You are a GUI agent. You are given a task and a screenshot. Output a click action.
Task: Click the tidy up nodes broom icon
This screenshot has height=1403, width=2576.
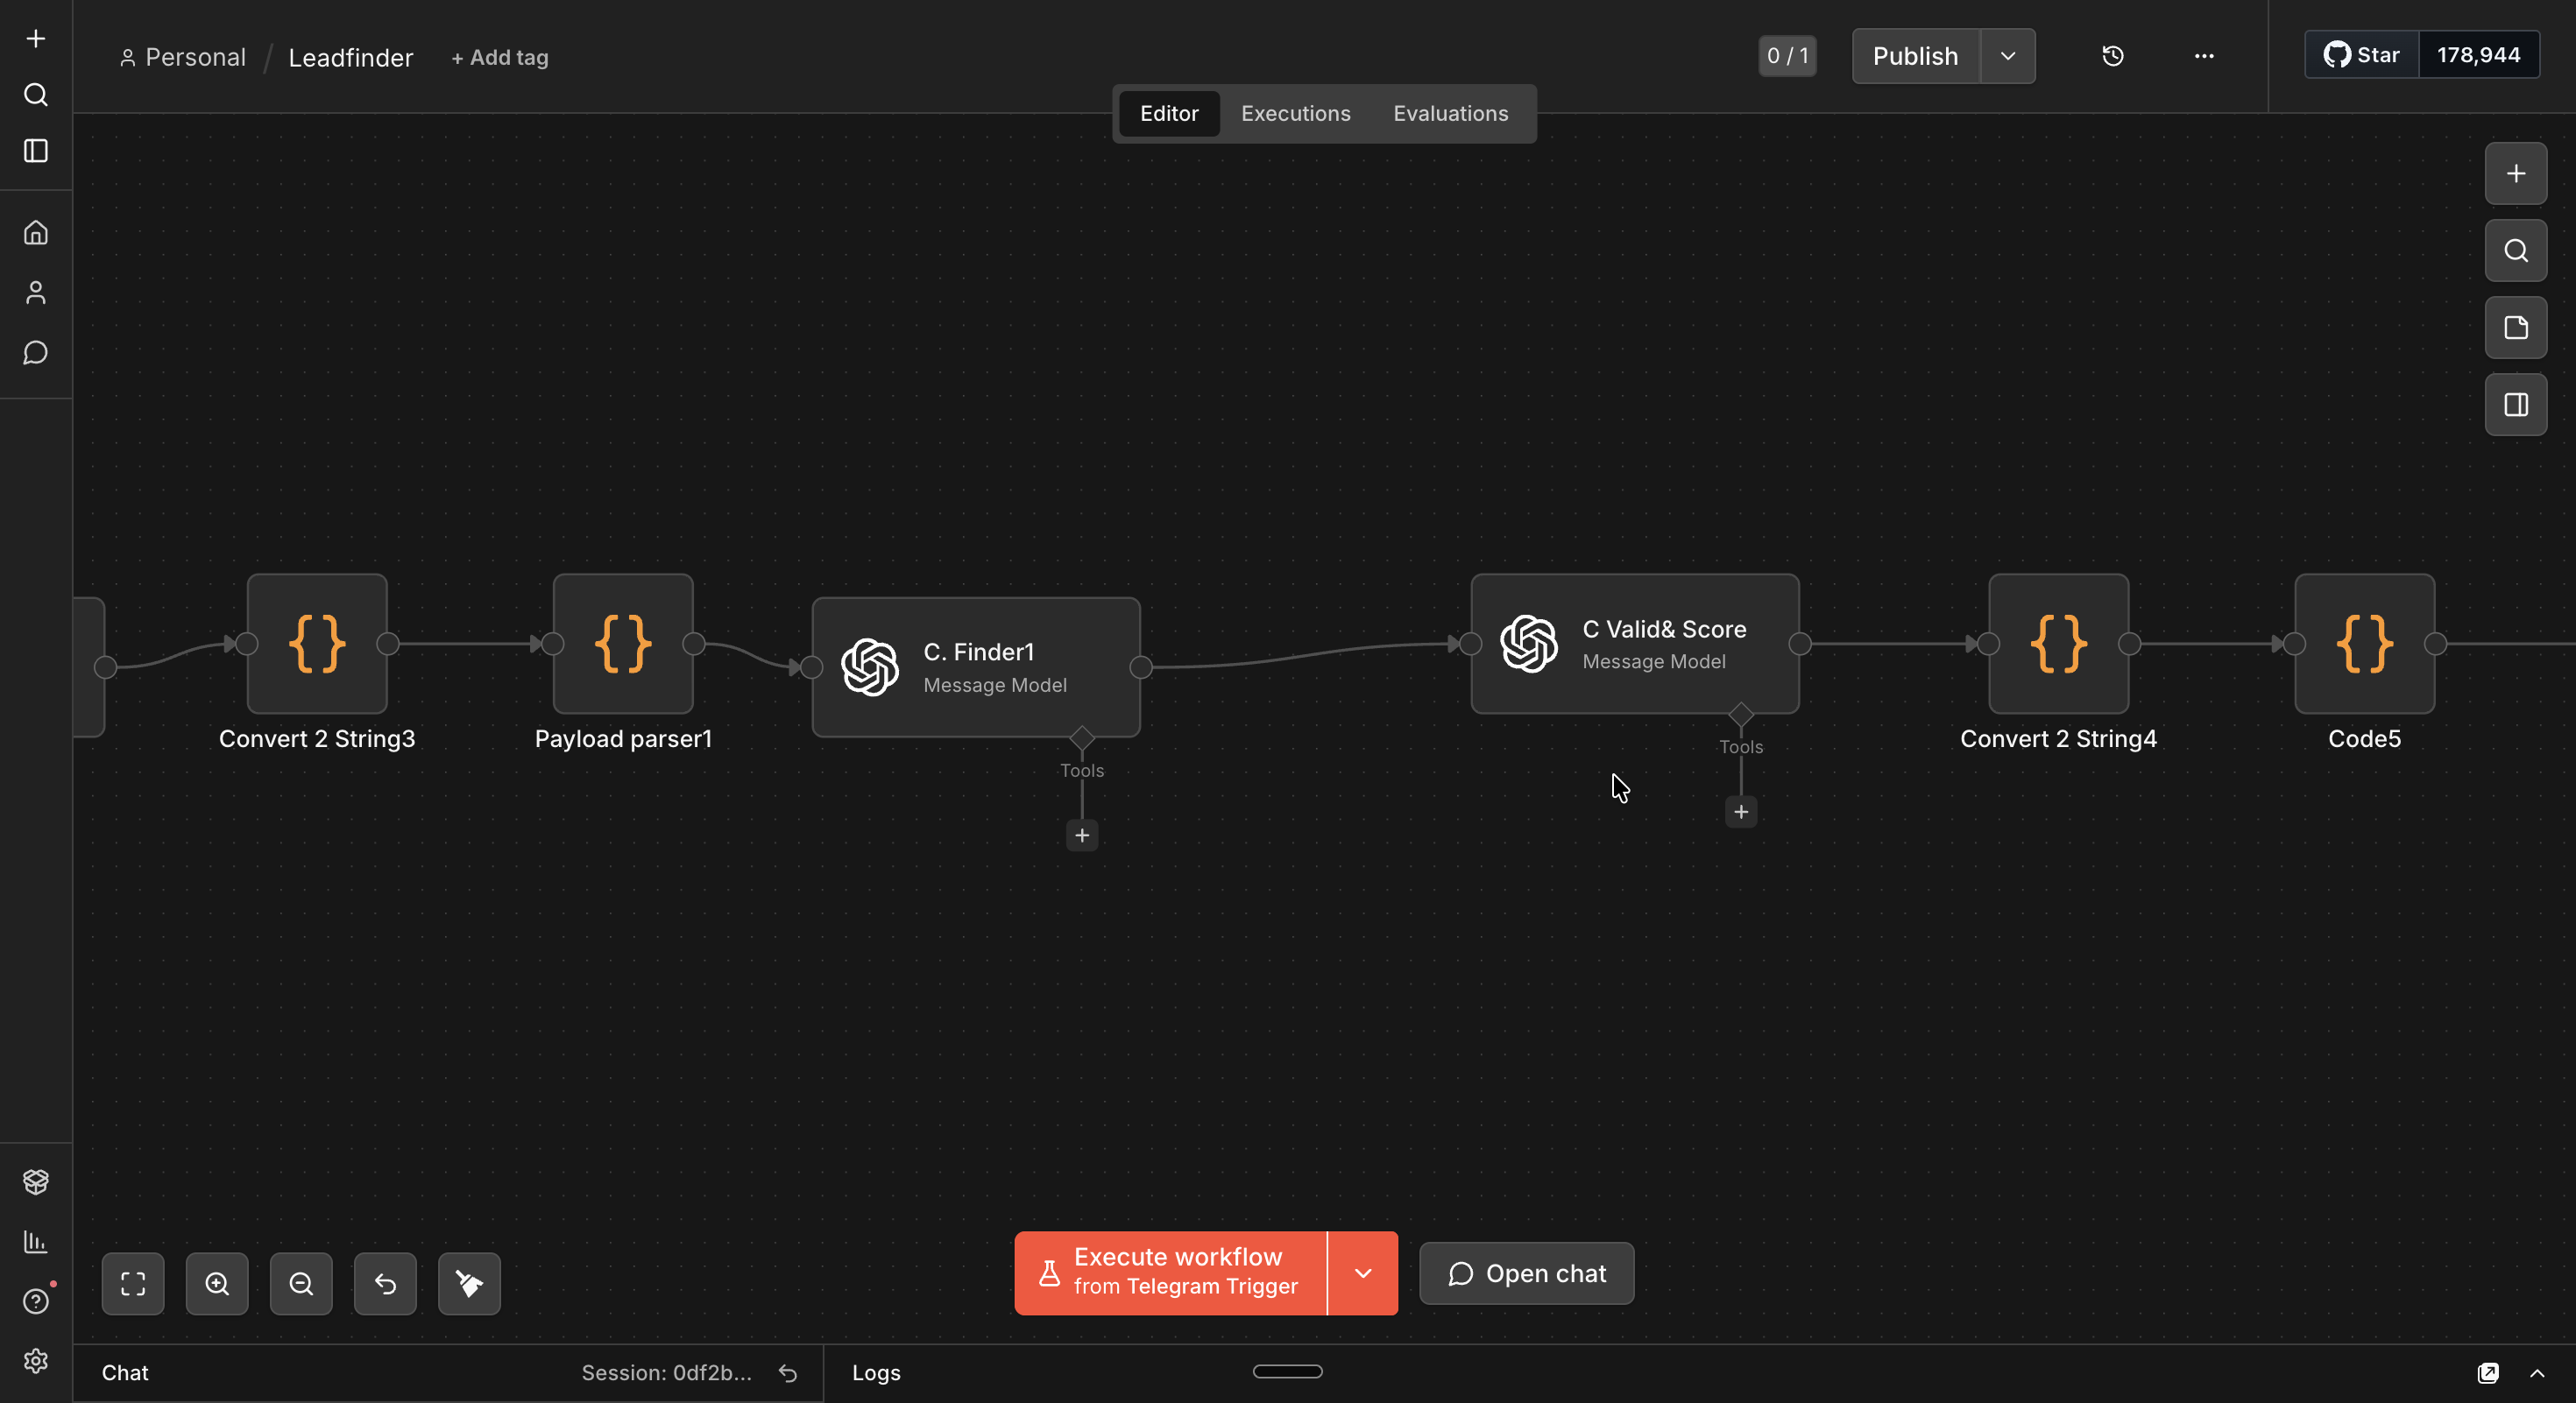tap(469, 1283)
